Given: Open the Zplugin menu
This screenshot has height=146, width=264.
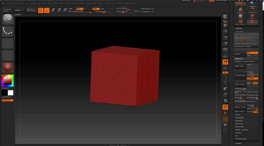Looking at the screenshot, I should pos(127,3).
